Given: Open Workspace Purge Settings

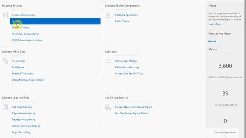Looking at the screenshot, I should click(x=25, y=34).
